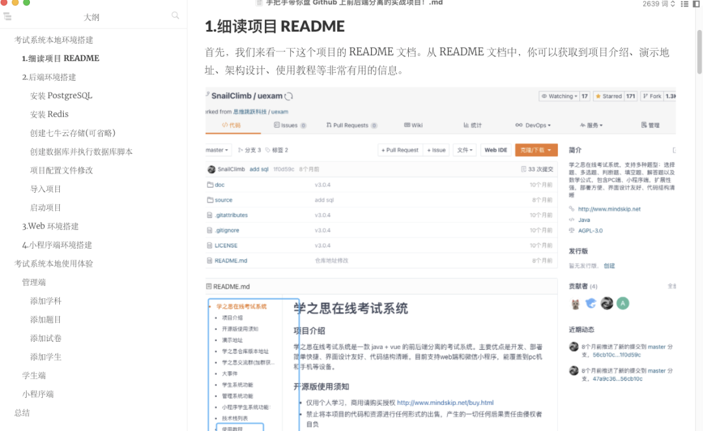Image resolution: width=703 pixels, height=431 pixels.
Task: Click the .gitignore file icon
Action: click(210, 230)
